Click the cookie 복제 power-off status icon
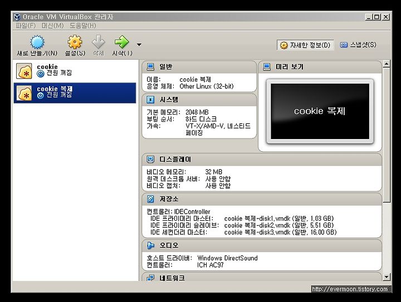 tap(41, 96)
